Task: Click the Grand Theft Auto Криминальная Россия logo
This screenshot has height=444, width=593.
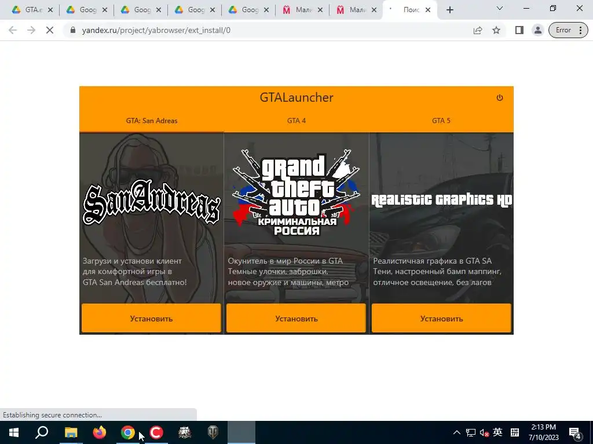Action: tap(296, 192)
